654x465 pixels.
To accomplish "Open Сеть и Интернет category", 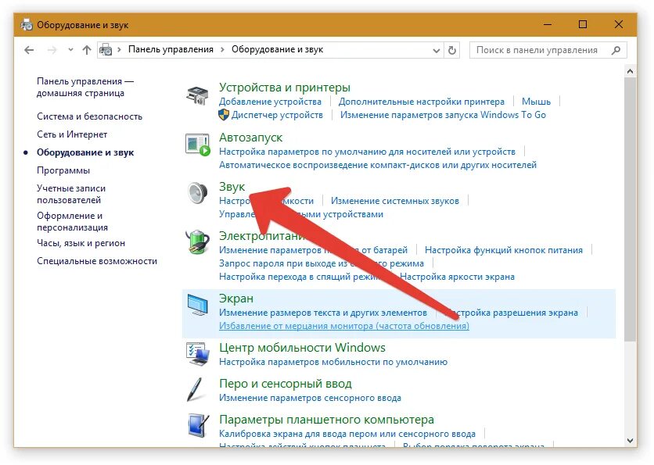I will pyautogui.click(x=72, y=134).
